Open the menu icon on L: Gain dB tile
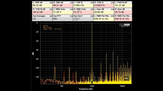 [x=112, y=9]
